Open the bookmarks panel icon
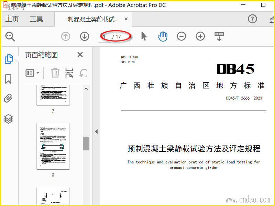Screen dimensions: 275x206 coord(8,79)
